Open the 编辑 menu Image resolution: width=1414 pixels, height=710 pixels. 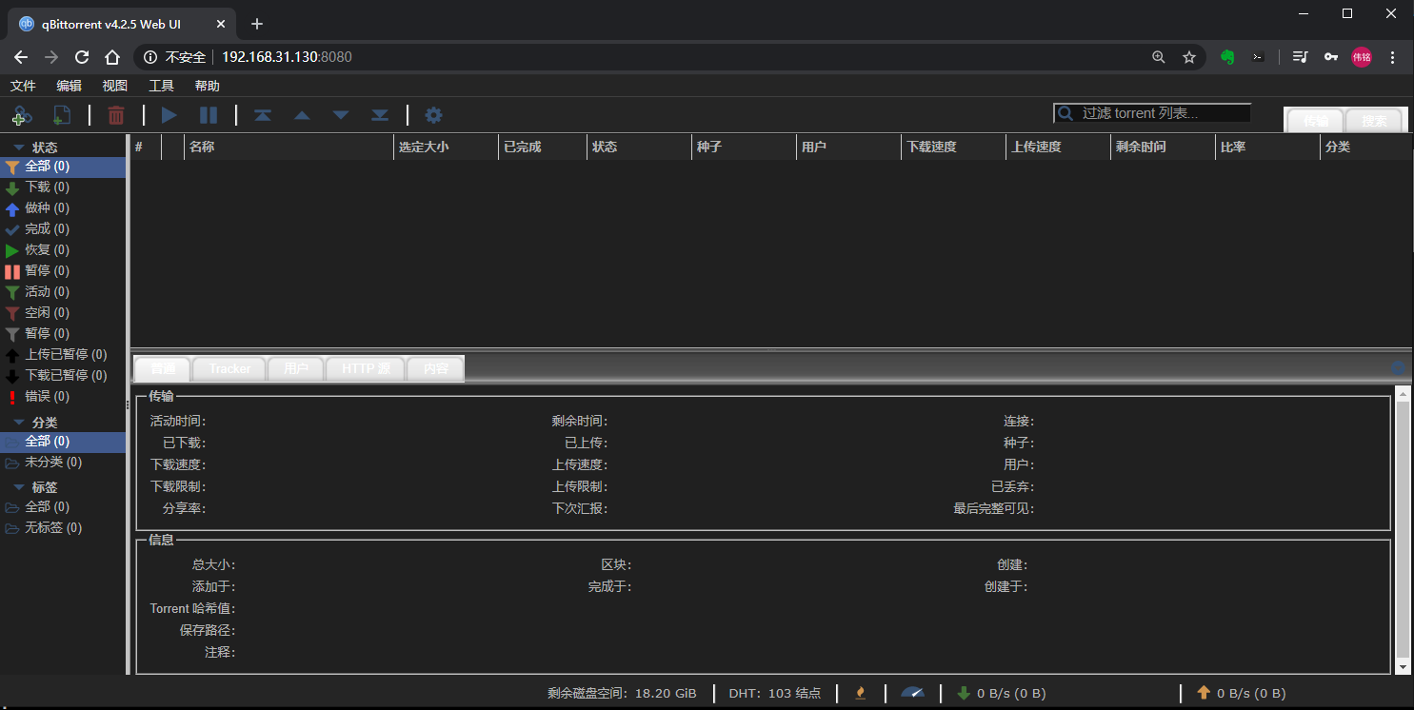70,86
